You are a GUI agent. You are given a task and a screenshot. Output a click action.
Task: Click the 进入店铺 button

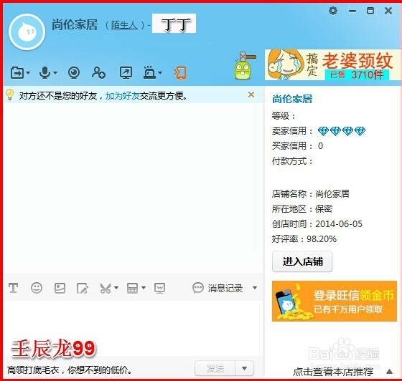point(302,261)
